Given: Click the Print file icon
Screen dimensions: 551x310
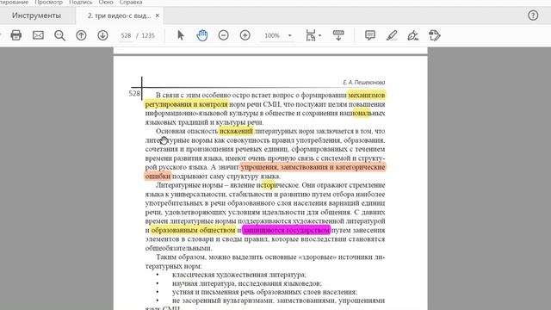Looking at the screenshot, I should (15, 35).
